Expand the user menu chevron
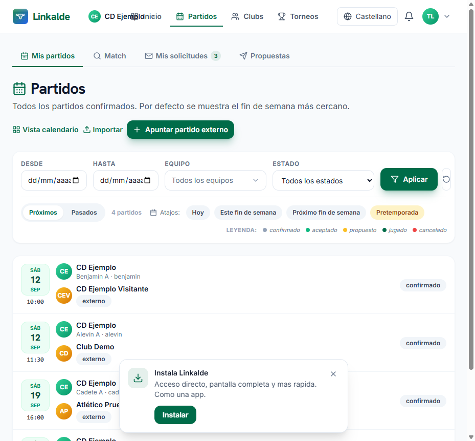This screenshot has height=441, width=475. 447,16
